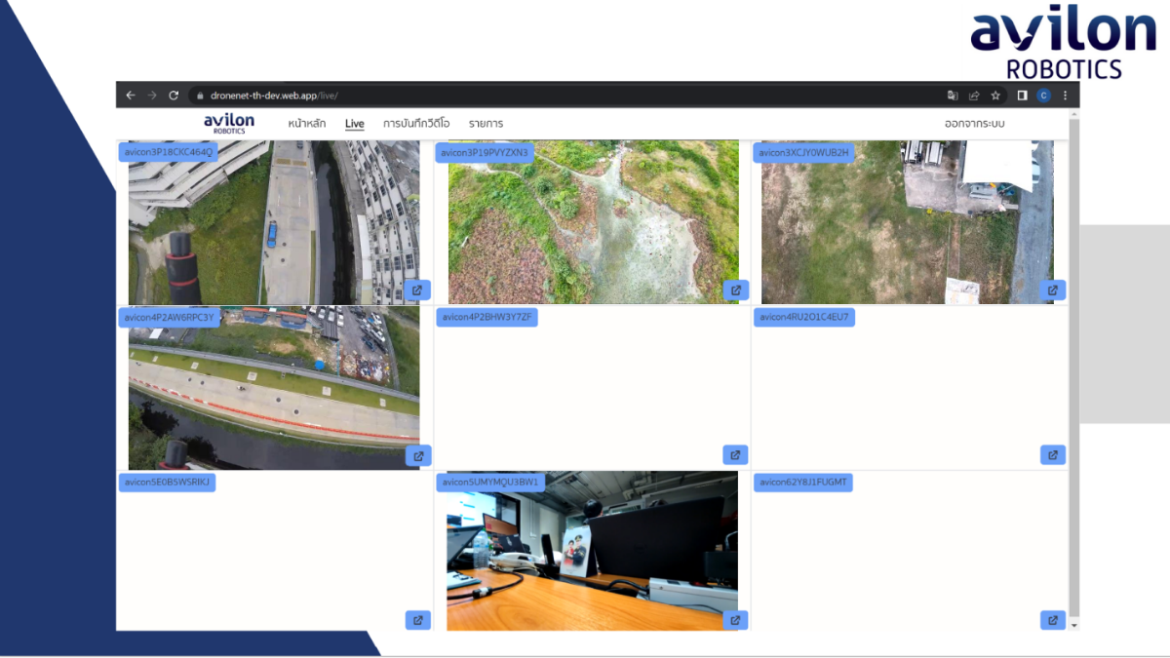1170x658 pixels.
Task: Open avicon3P19PVYZXN3 feed in new window
Action: (736, 290)
